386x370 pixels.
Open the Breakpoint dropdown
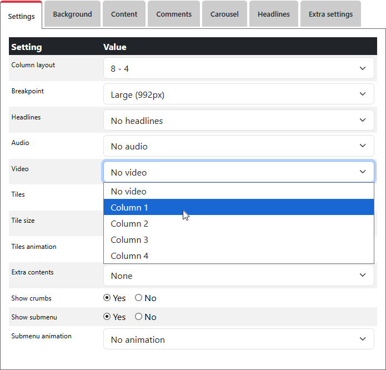point(238,94)
